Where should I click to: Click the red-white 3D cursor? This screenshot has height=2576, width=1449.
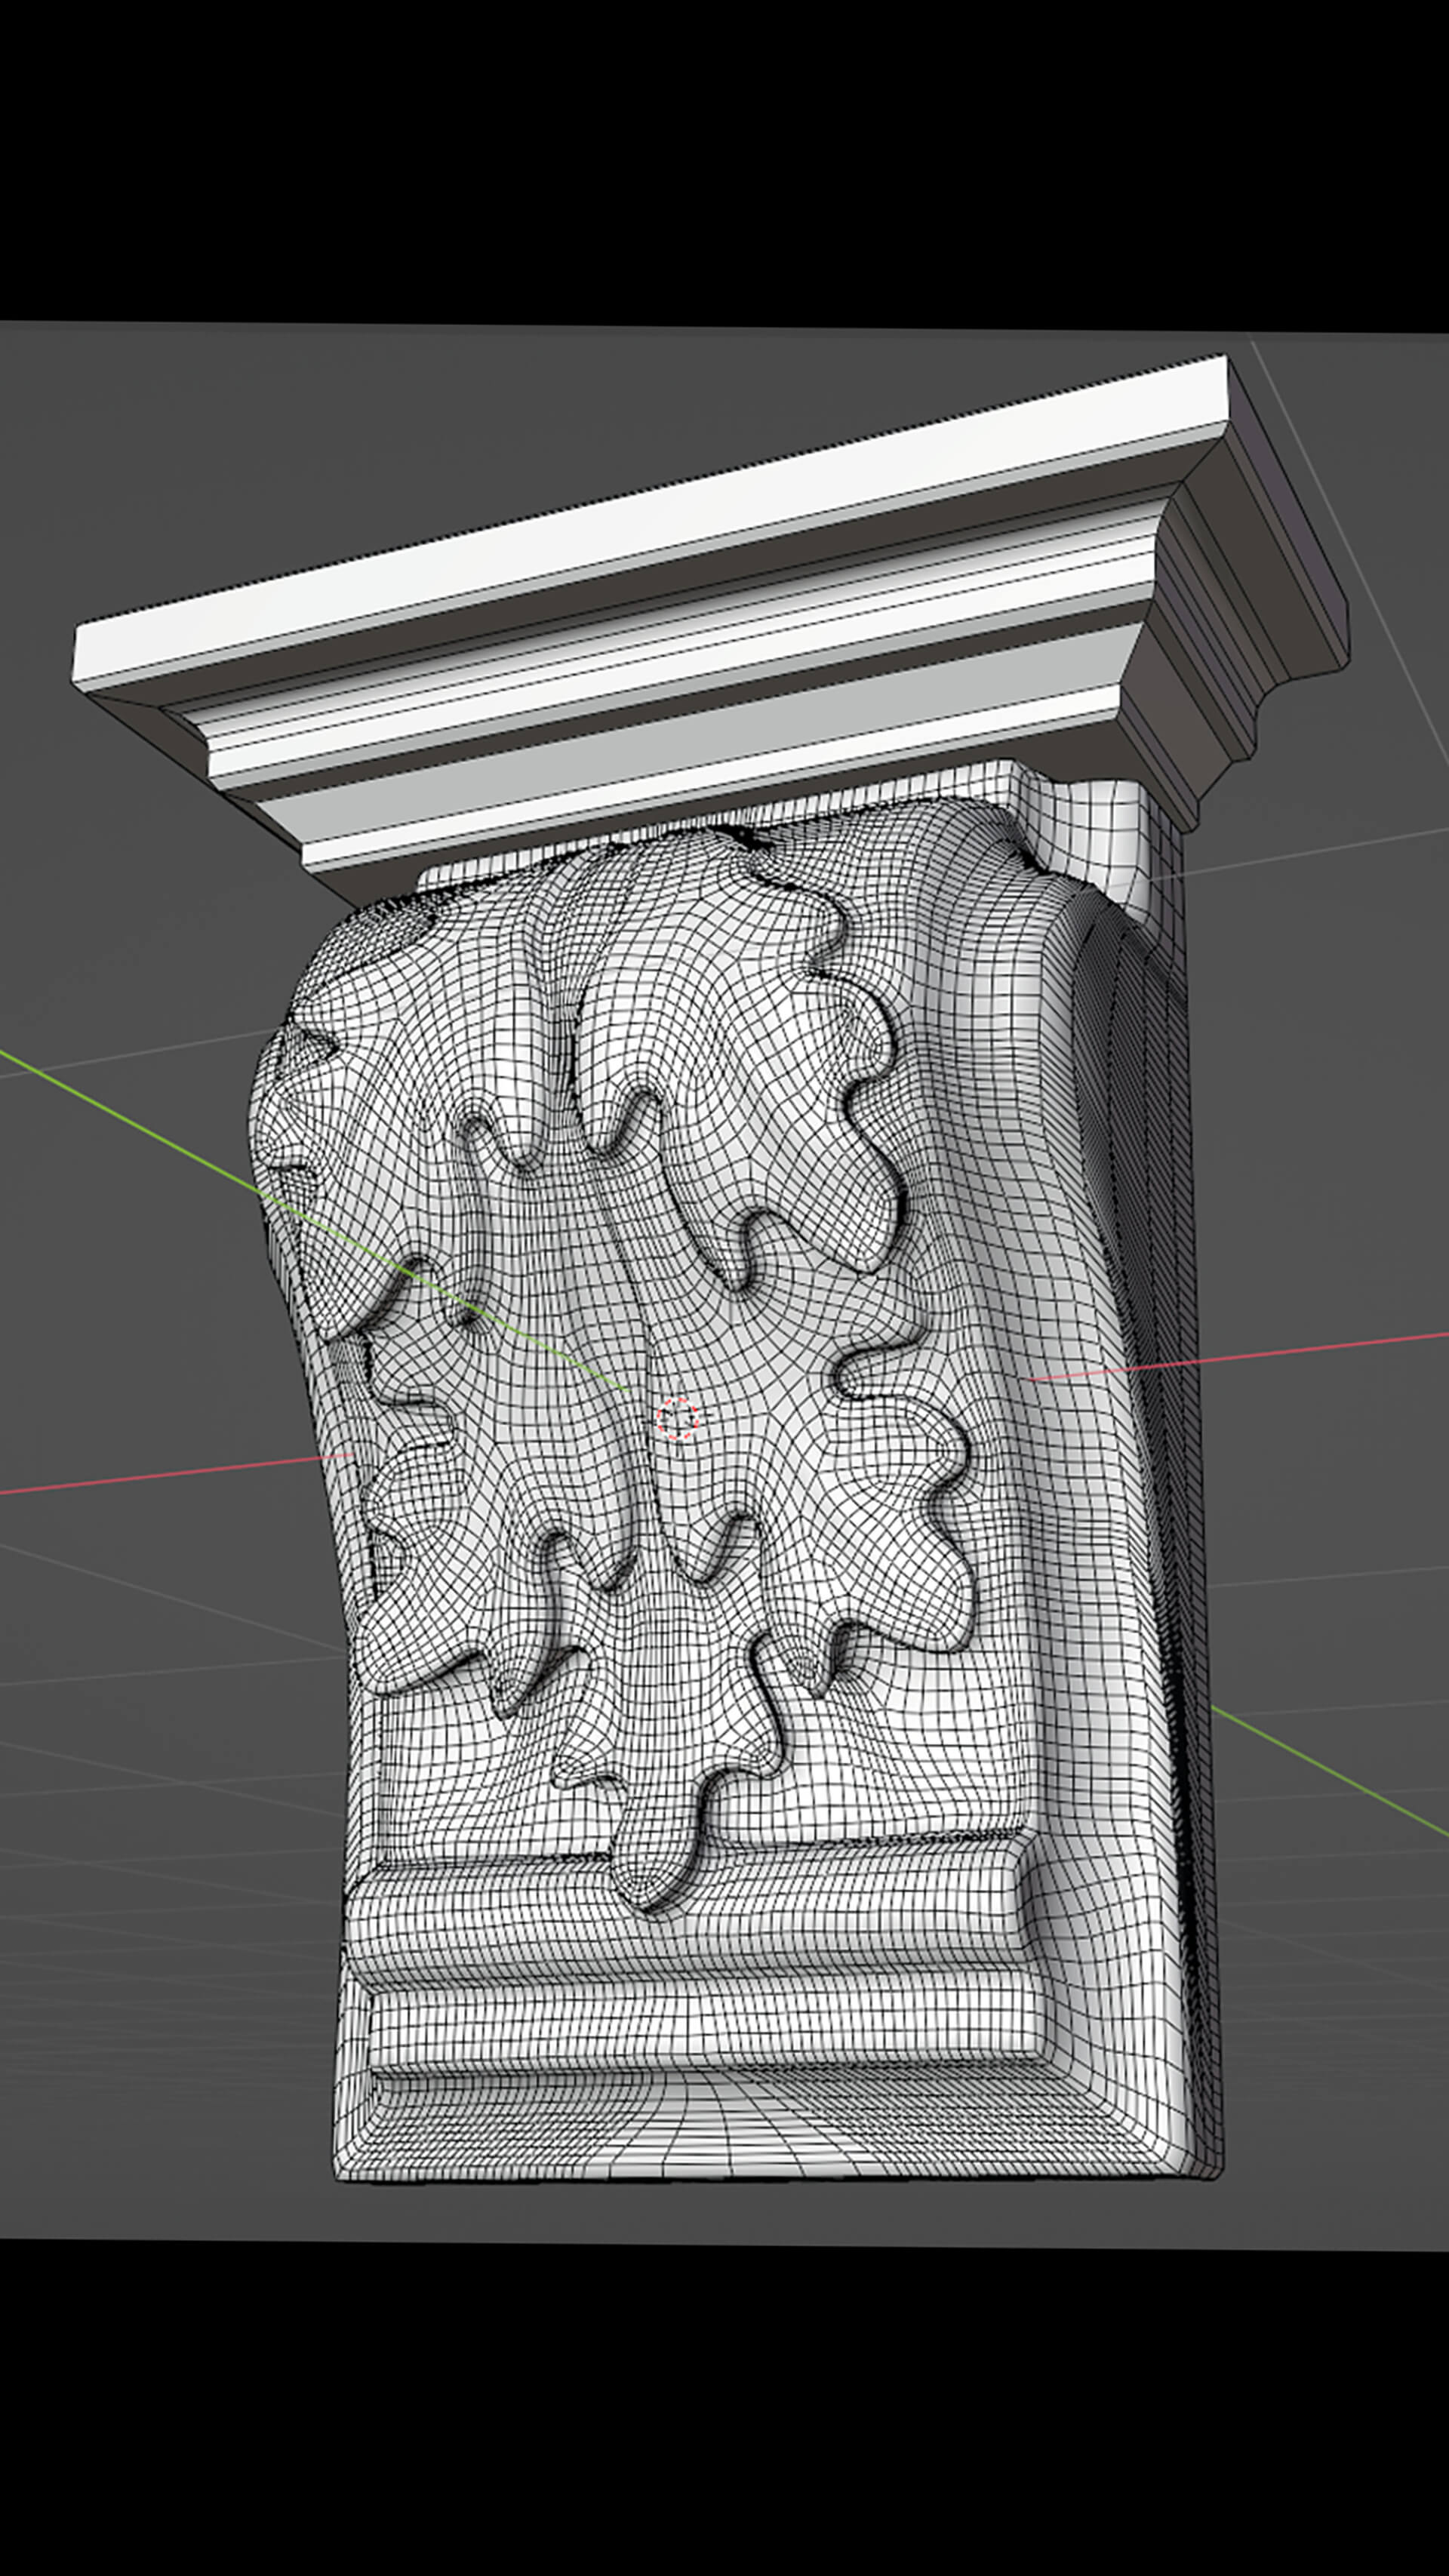677,1418
